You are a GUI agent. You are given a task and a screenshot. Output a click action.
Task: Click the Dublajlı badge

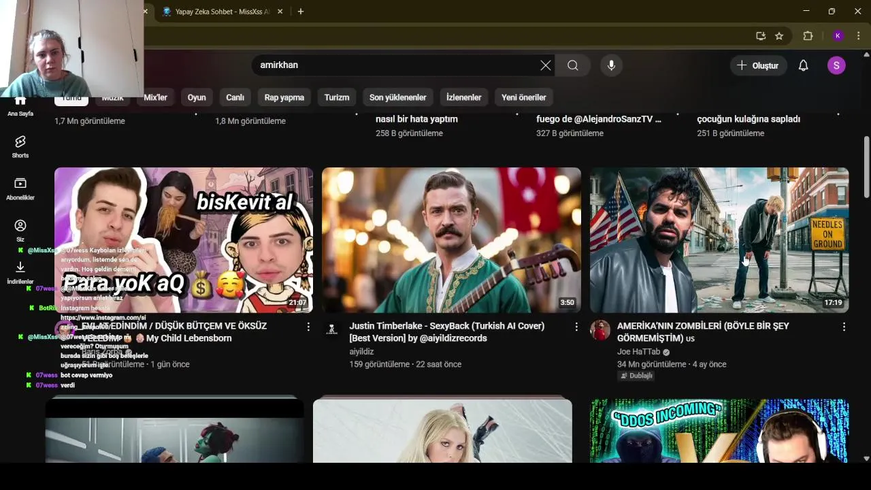tap(636, 376)
